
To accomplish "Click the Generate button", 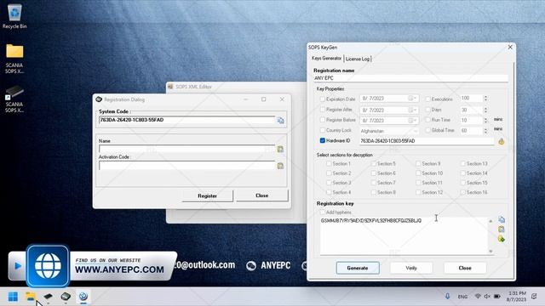I will [x=358, y=269].
